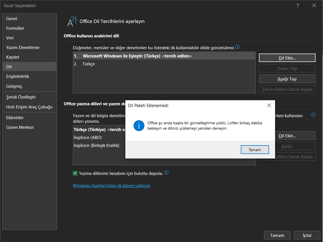Screen dimensions: 323x242
Task: Open Windows Ayarları'ndan ek klavye yükleyin link
Action: (112, 186)
